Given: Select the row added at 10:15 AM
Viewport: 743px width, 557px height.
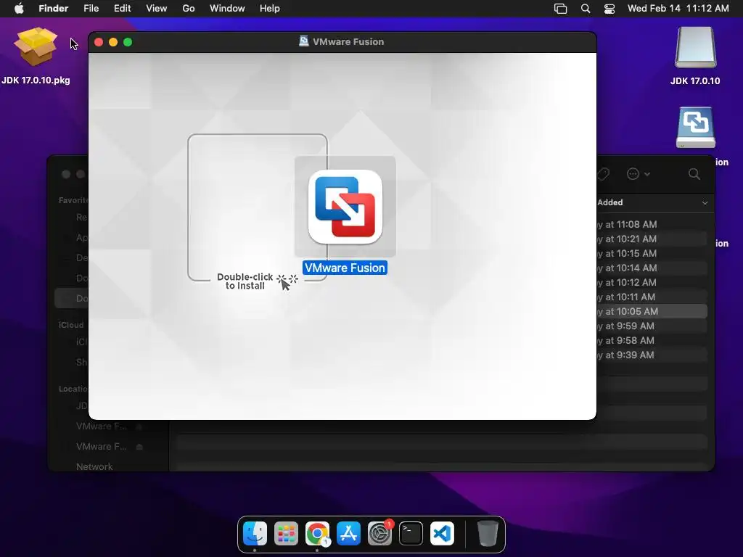Looking at the screenshot, I should tap(652, 253).
